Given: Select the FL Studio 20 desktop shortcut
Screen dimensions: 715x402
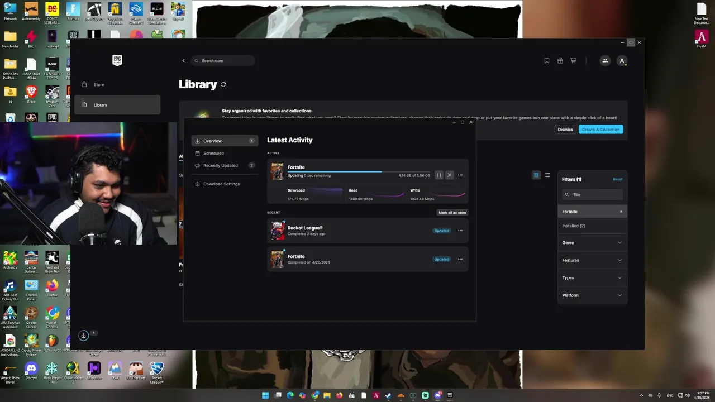Looking at the screenshot, I should coord(52,343).
